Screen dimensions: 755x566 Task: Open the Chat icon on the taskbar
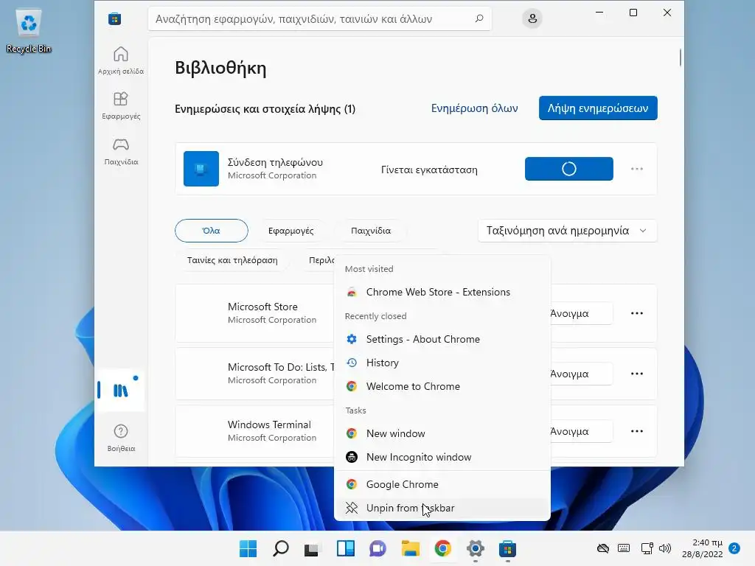pos(378,548)
